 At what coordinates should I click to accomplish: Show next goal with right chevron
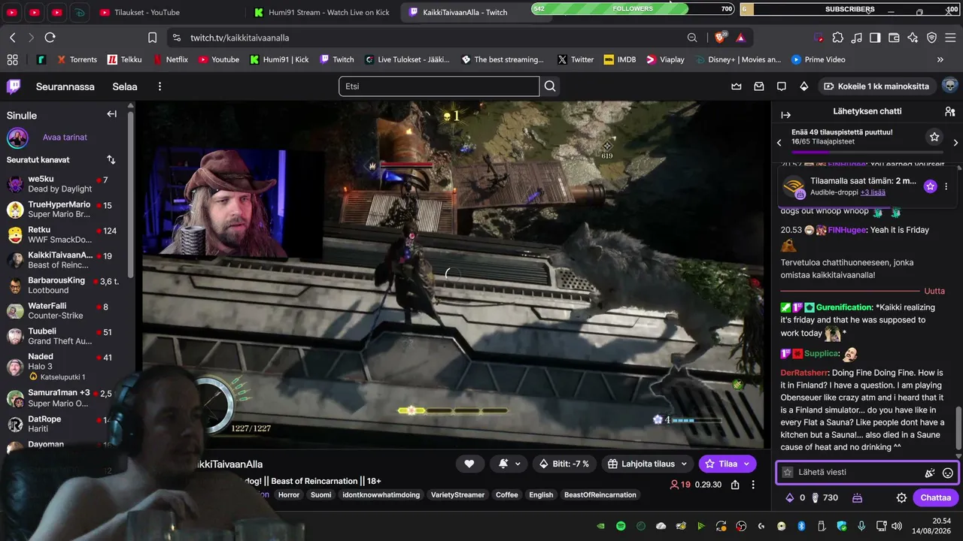[x=955, y=142]
